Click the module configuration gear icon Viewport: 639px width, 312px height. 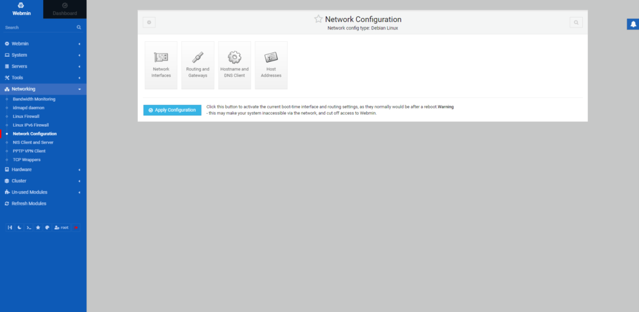pyautogui.click(x=149, y=22)
